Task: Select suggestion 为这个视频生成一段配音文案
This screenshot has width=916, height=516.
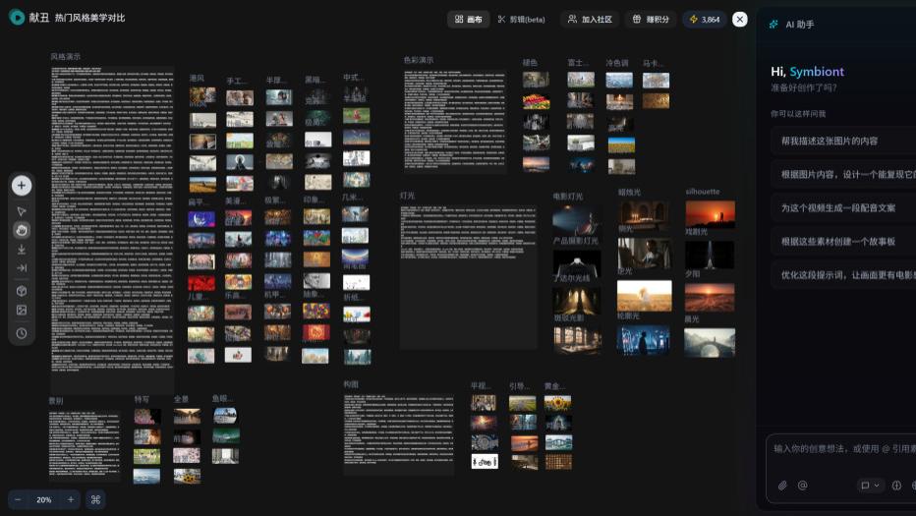Action: coord(843,208)
